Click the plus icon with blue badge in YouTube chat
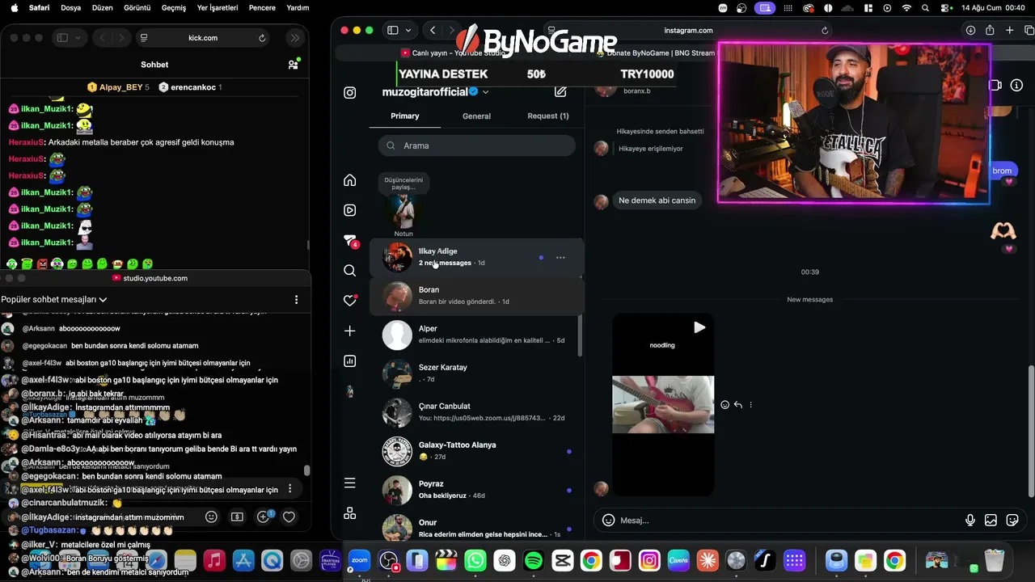This screenshot has width=1035, height=582. (x=264, y=517)
